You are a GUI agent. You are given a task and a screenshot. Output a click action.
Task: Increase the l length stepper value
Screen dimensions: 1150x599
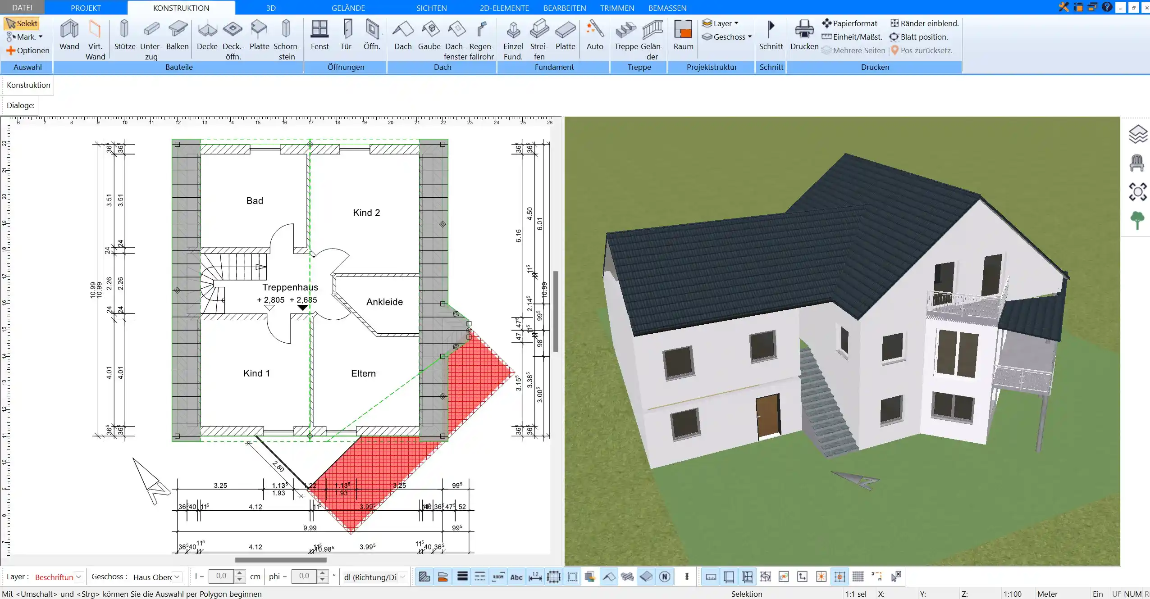pos(240,573)
